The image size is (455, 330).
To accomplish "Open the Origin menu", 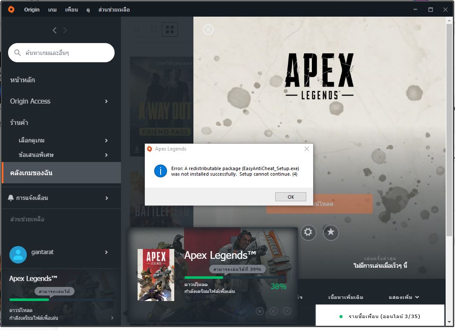I will point(32,9).
